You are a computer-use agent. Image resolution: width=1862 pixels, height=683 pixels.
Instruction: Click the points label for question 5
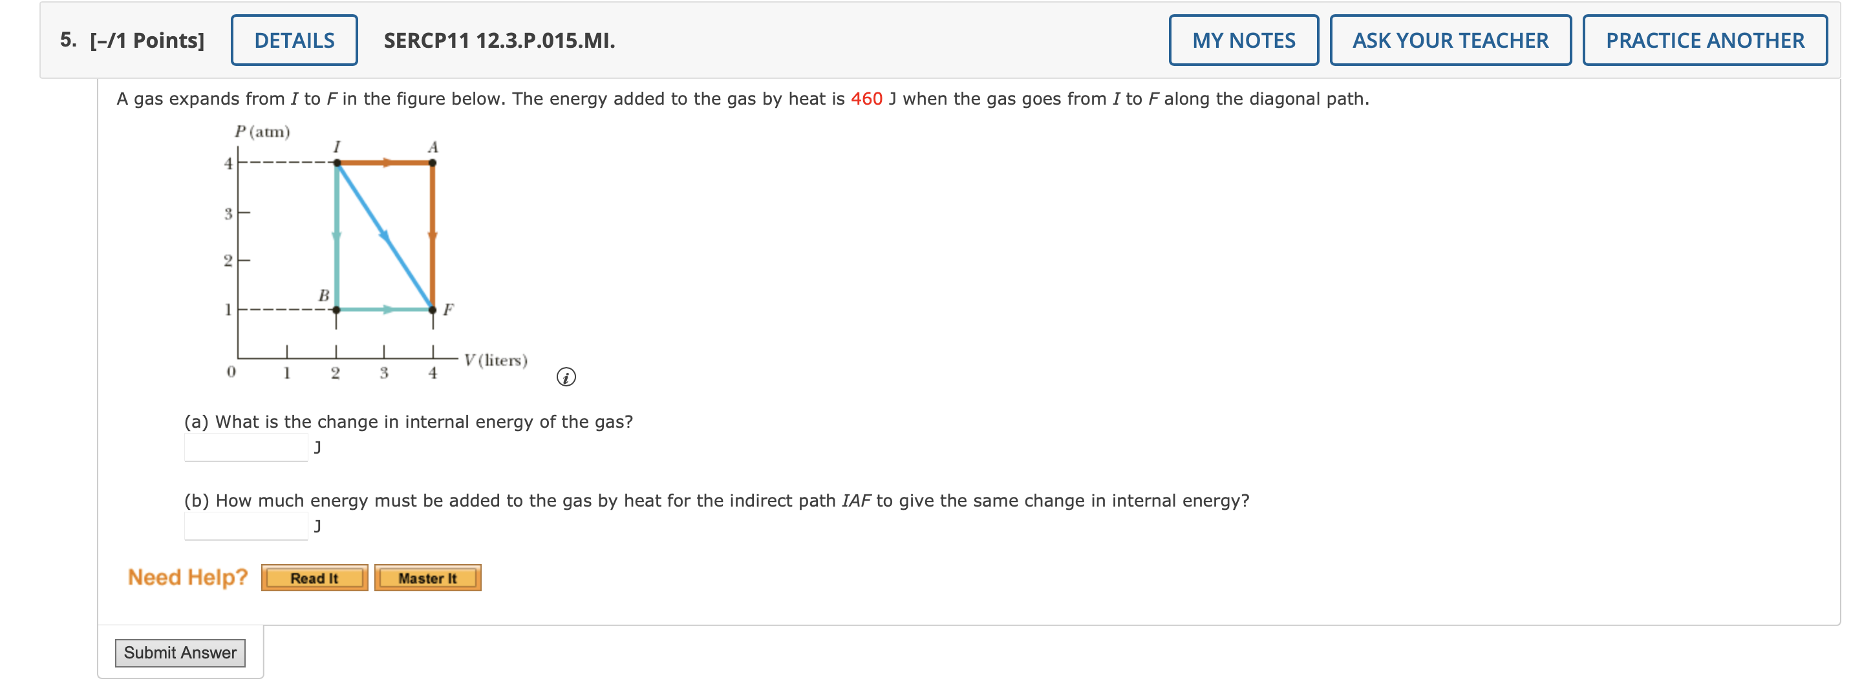pos(144,40)
